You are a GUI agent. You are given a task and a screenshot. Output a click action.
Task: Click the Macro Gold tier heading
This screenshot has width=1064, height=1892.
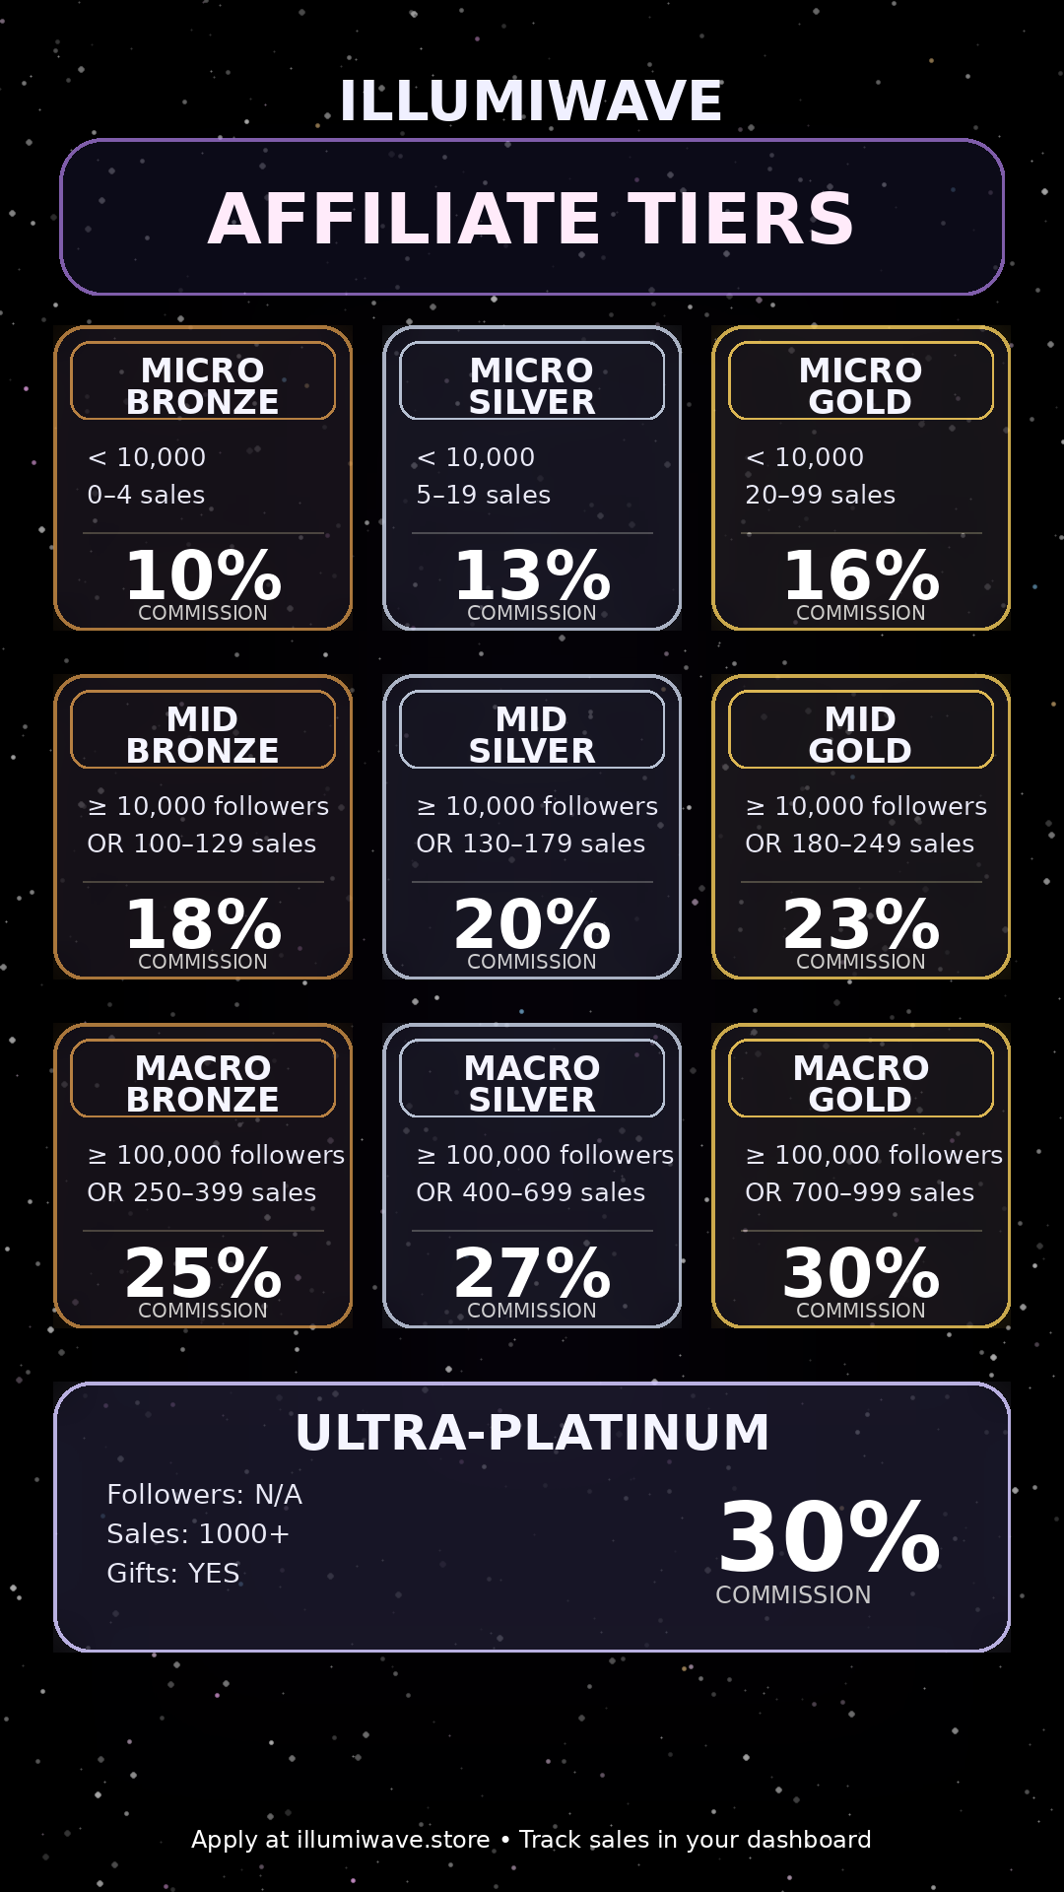click(860, 1083)
